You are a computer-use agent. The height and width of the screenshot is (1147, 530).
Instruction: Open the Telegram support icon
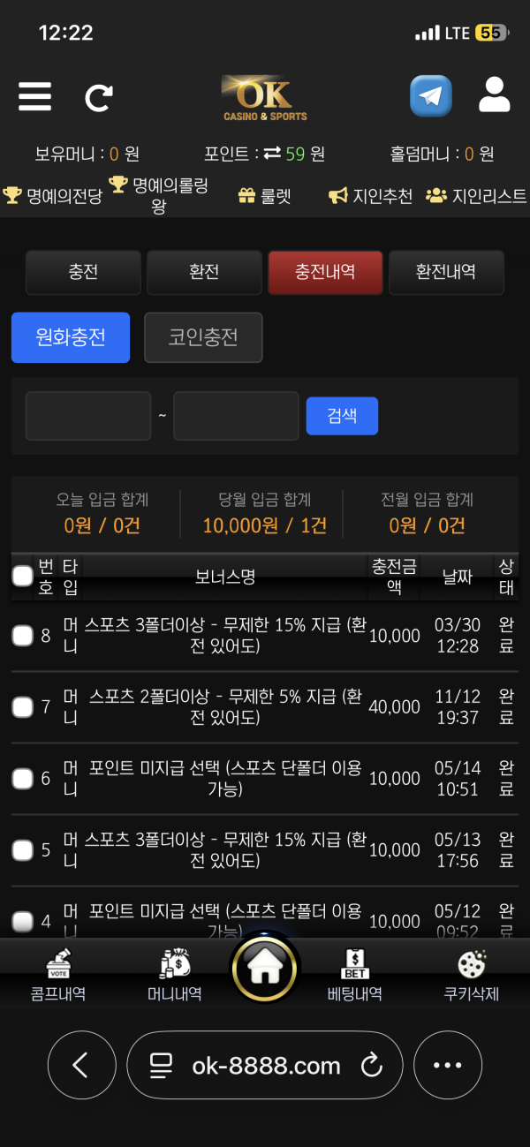pyautogui.click(x=431, y=96)
